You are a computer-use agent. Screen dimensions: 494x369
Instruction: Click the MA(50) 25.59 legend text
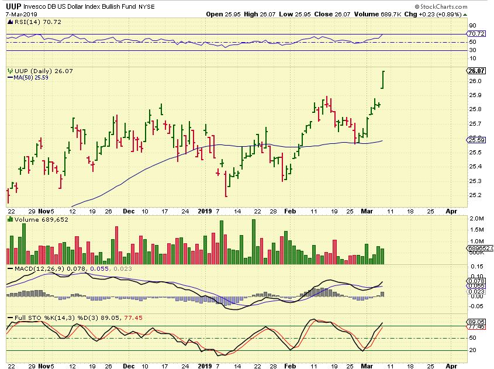point(31,78)
